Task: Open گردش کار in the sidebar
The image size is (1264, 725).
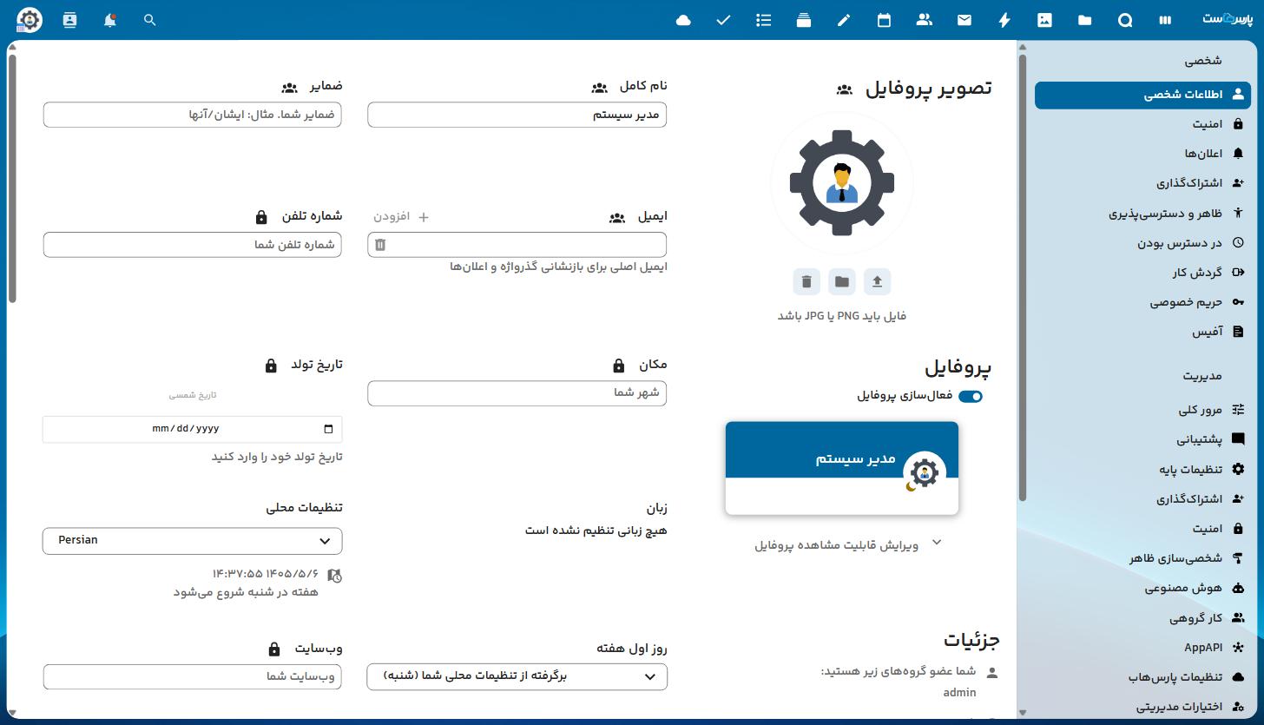Action: (x=1142, y=273)
